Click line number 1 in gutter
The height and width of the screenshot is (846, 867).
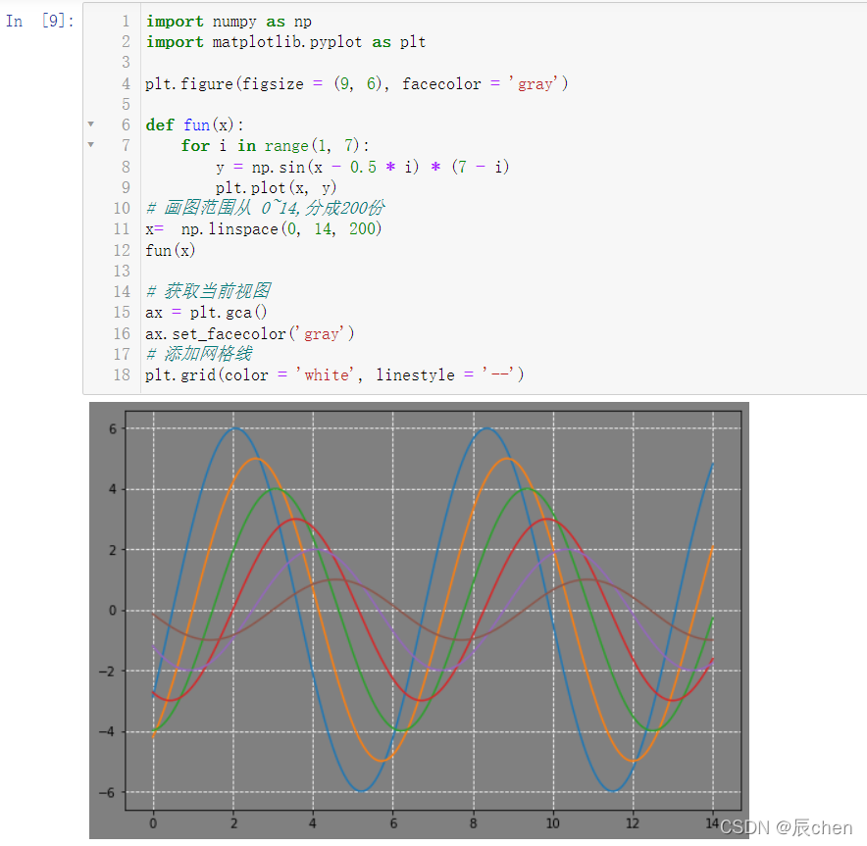[127, 21]
